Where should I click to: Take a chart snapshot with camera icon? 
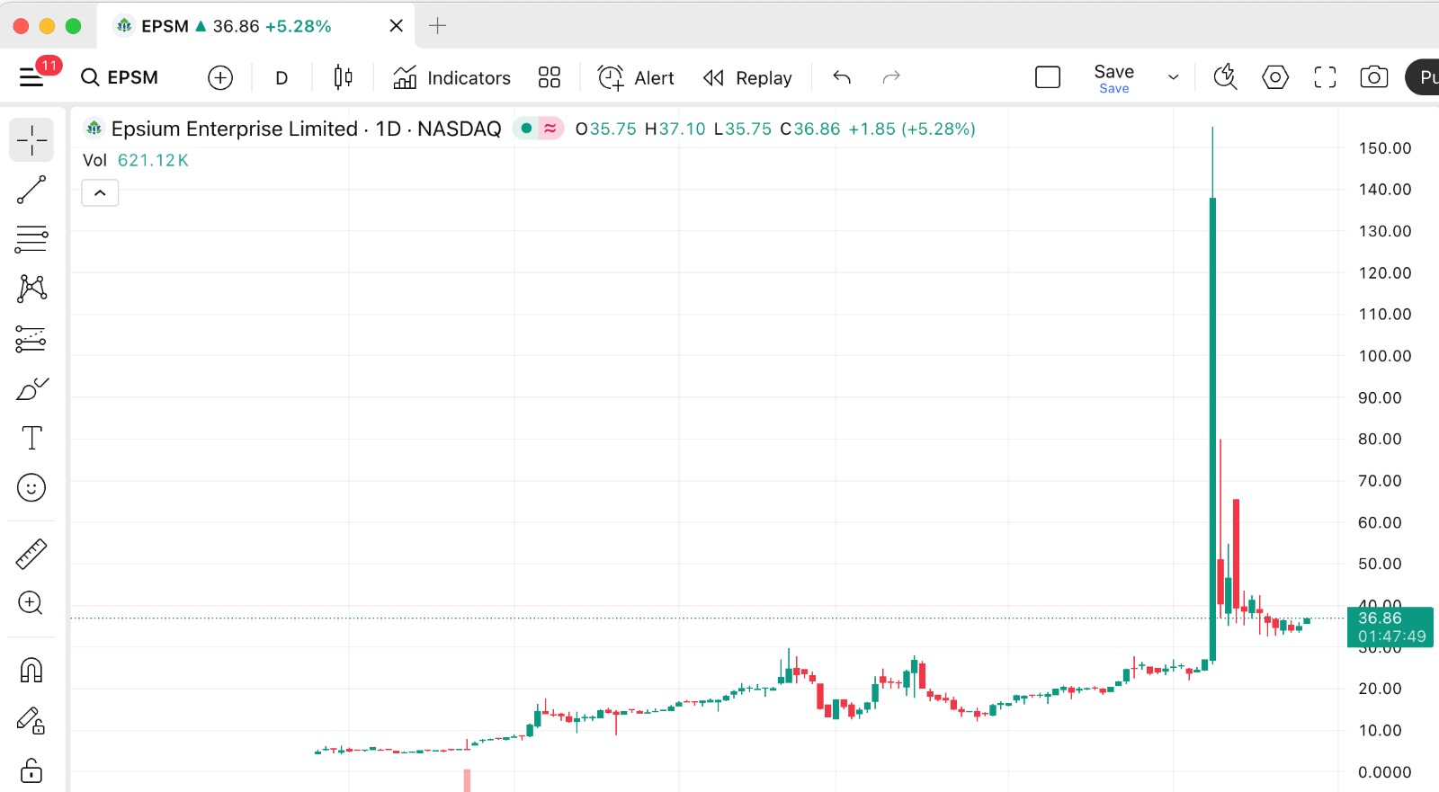point(1373,77)
